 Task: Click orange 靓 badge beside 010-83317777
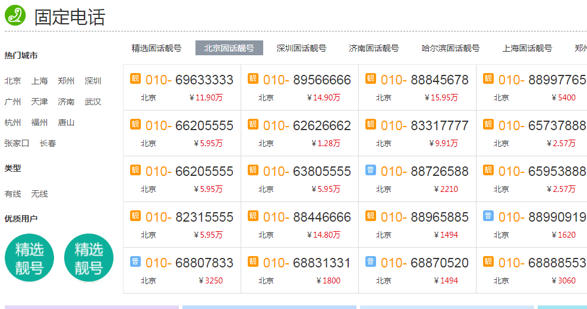371,125
